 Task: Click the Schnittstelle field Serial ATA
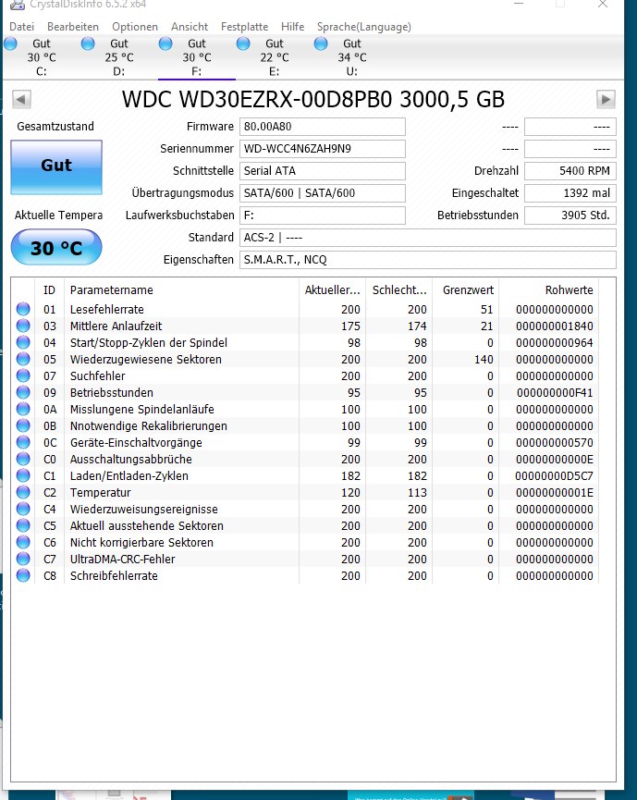coord(323,171)
